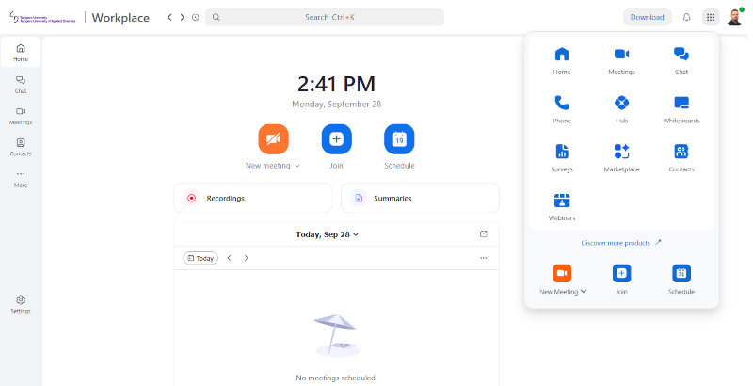
Task: Click the Today button in calendar
Action: pos(200,258)
